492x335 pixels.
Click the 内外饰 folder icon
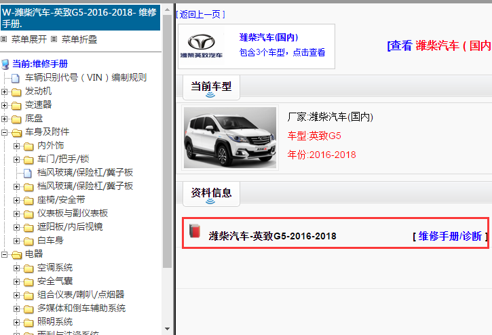point(29,146)
